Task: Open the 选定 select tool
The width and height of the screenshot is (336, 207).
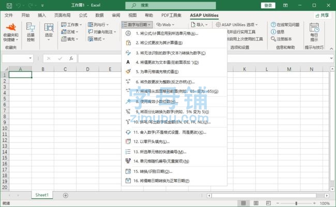Action: (49, 32)
